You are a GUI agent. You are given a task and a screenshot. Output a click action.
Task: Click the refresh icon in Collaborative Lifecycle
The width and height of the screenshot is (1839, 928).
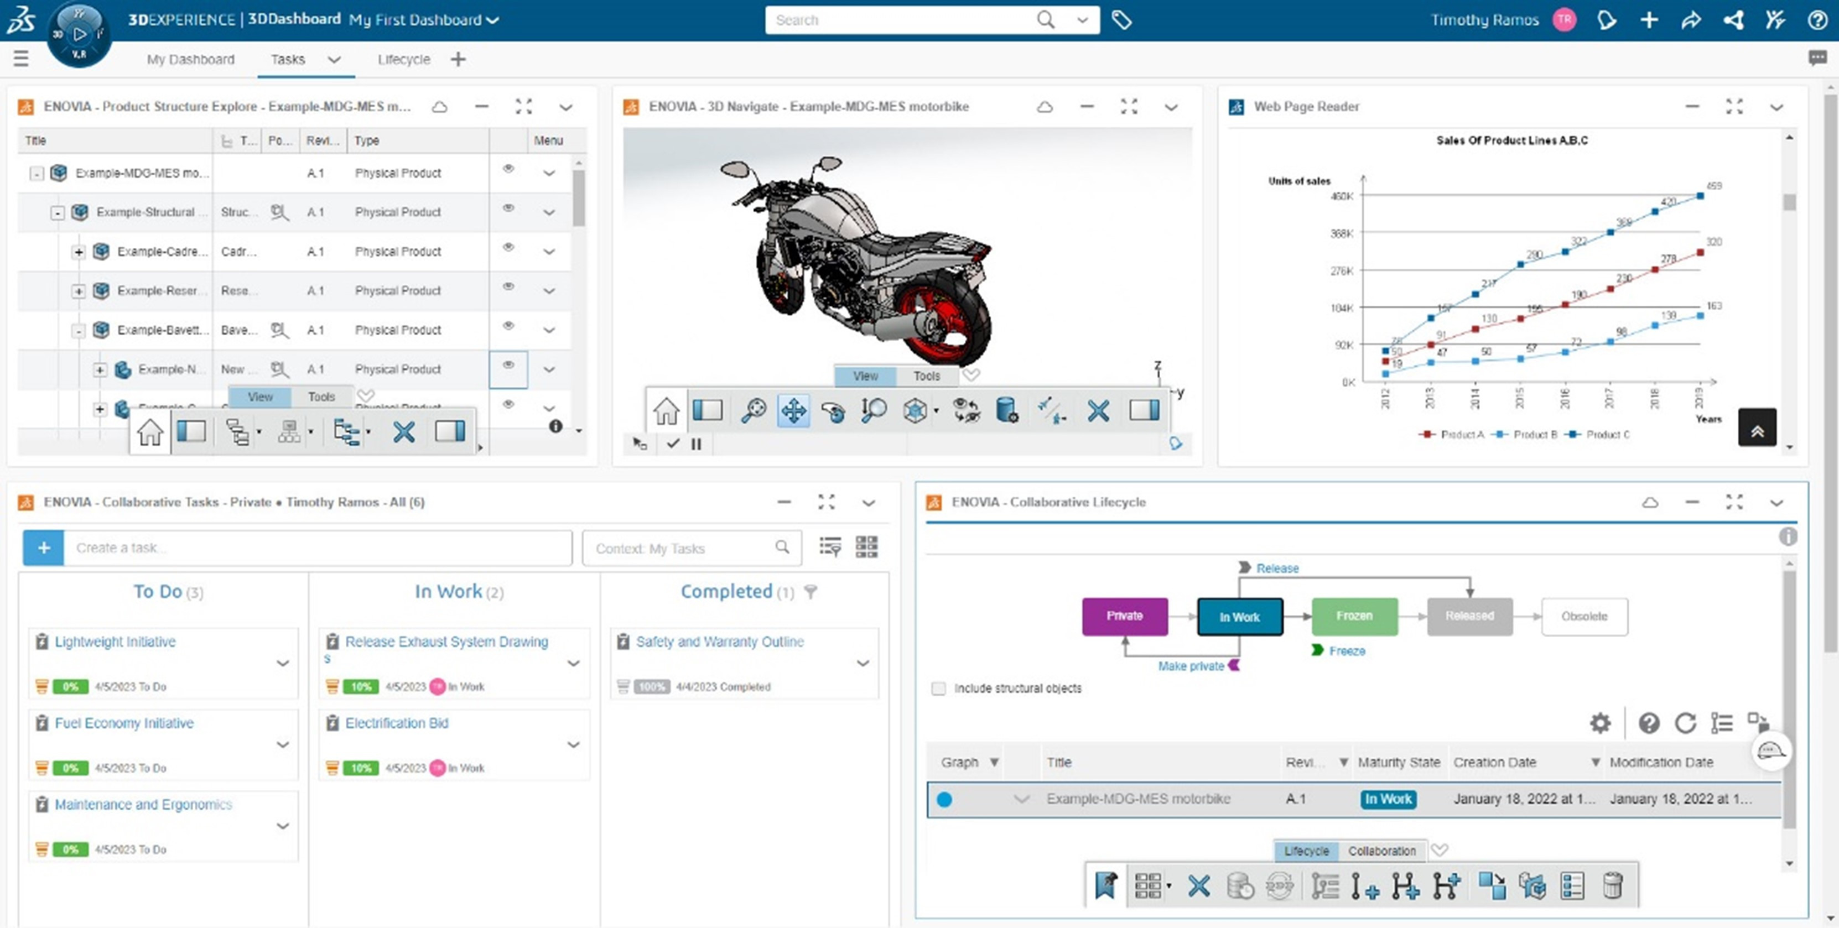click(x=1685, y=723)
